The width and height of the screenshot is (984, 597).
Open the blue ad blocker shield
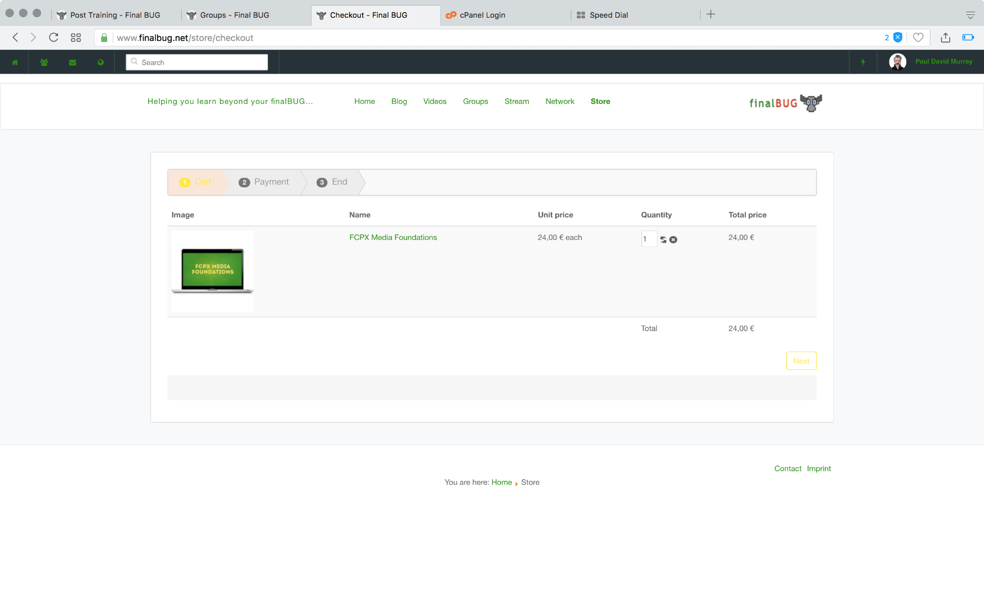(x=898, y=37)
